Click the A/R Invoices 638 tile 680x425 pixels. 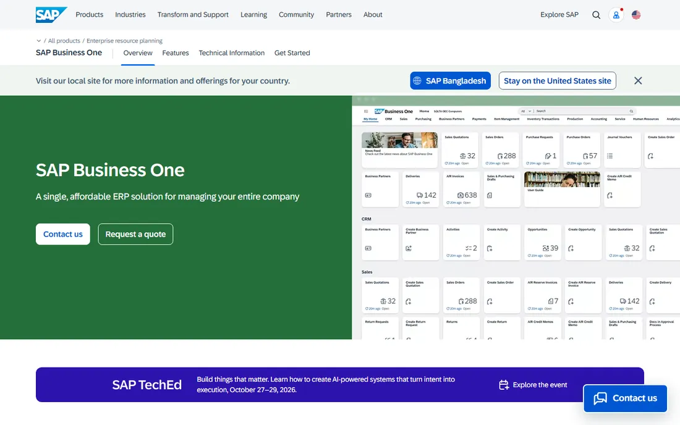(x=461, y=189)
